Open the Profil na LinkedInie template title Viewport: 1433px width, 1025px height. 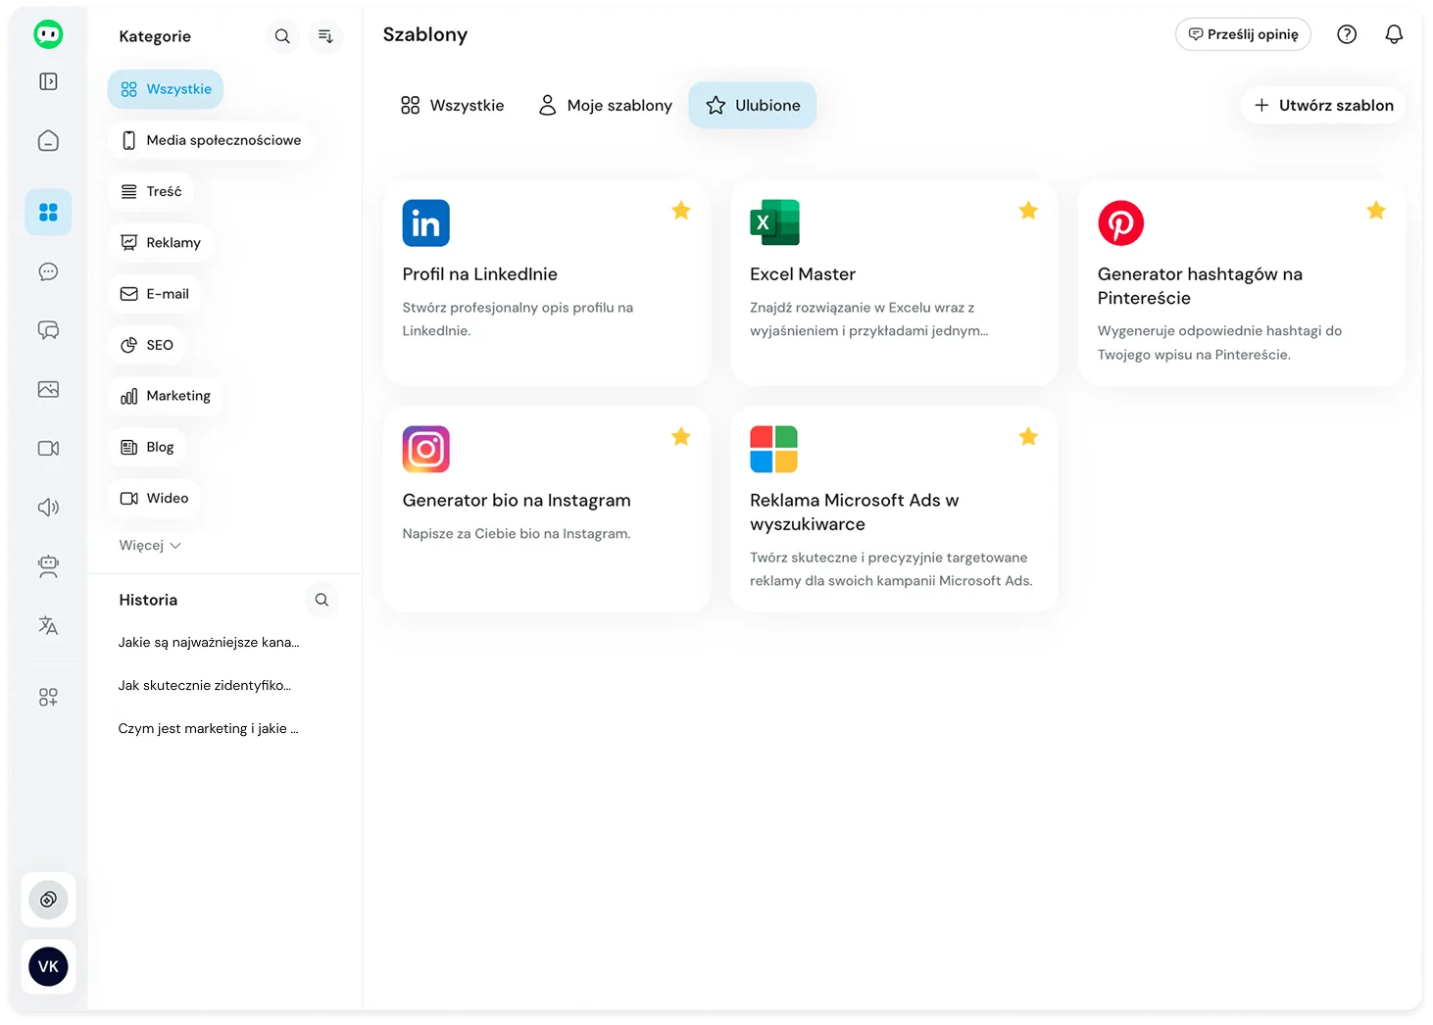point(480,274)
